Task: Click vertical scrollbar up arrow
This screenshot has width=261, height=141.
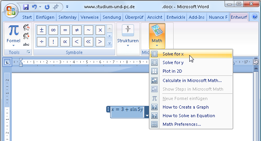Action: tap(256, 68)
